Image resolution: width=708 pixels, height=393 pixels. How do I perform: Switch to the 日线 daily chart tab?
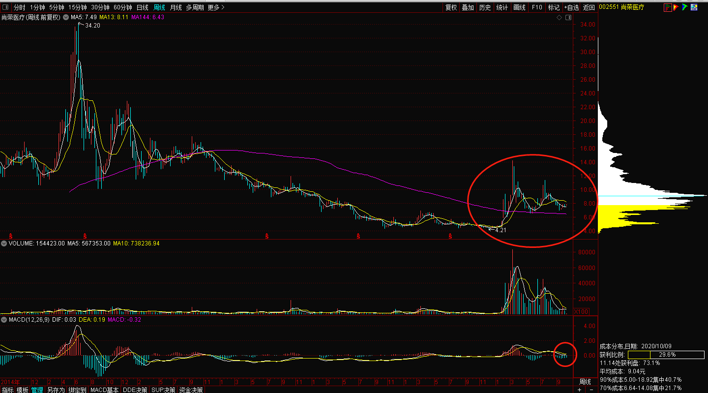142,7
